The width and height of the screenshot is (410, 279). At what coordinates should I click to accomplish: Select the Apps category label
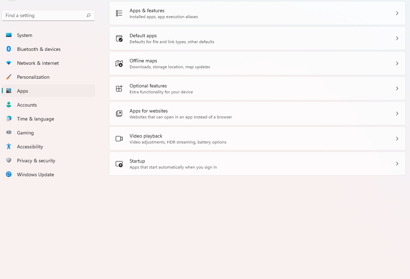click(23, 91)
